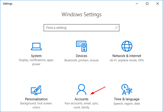
Task: Select the System label
Action: (x=36, y=56)
